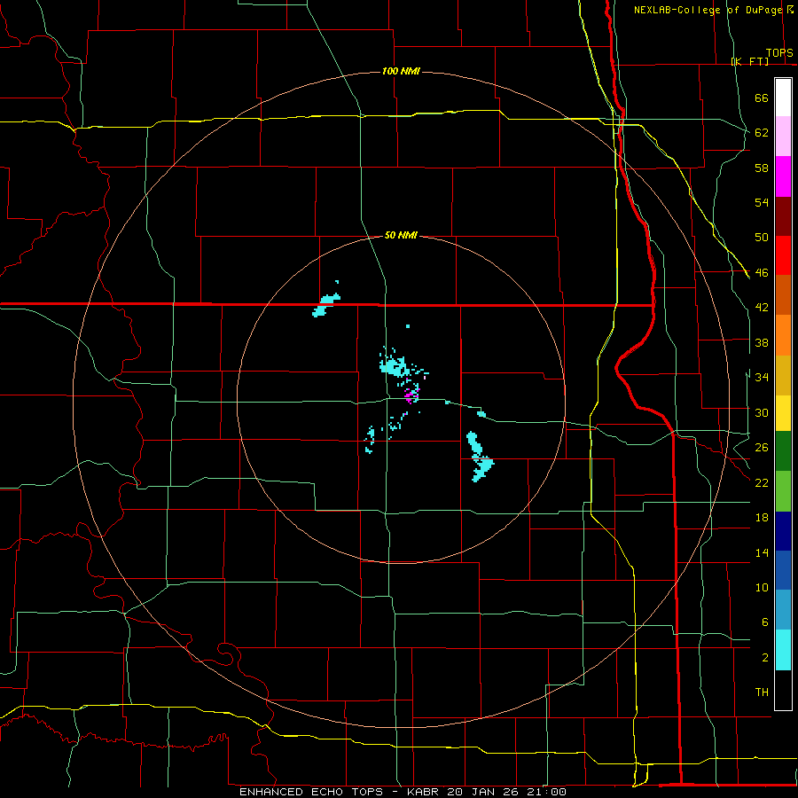Click the orange legend swatch near 40
This screenshot has height=798, width=798.
pyautogui.click(x=783, y=335)
